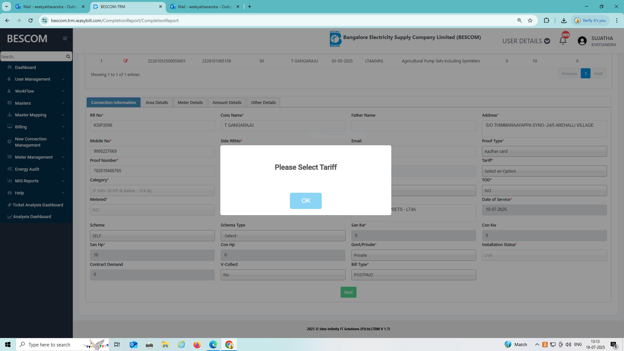Open the Scheme dropdown showing SELF
This screenshot has height=351, width=624.
152,236
